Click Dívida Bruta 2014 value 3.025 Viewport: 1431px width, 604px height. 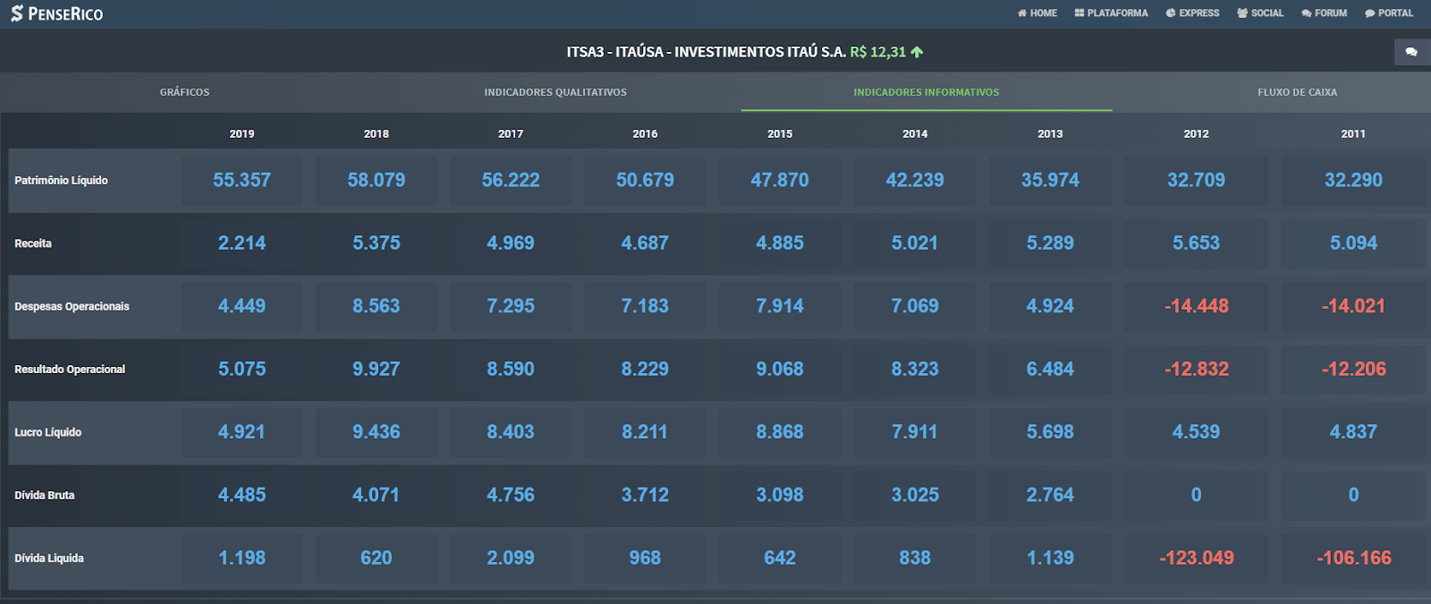click(915, 495)
